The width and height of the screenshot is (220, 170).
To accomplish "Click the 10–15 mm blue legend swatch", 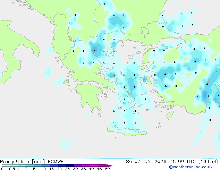I will tap(46, 165).
